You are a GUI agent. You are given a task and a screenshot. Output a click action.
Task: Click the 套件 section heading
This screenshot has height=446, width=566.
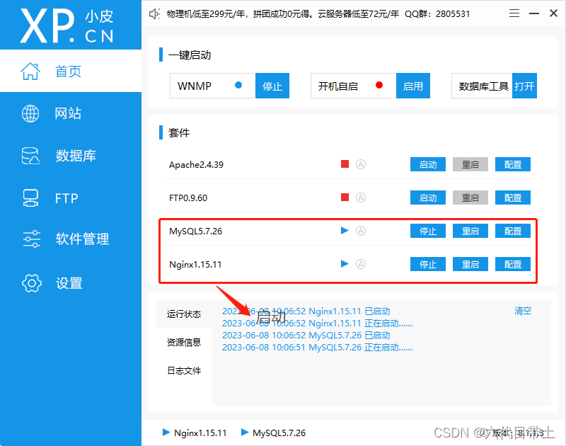[x=179, y=133]
